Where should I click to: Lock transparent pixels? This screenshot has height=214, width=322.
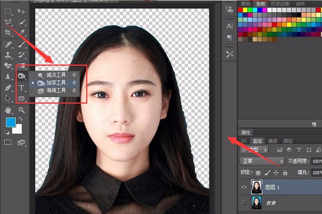point(258,173)
